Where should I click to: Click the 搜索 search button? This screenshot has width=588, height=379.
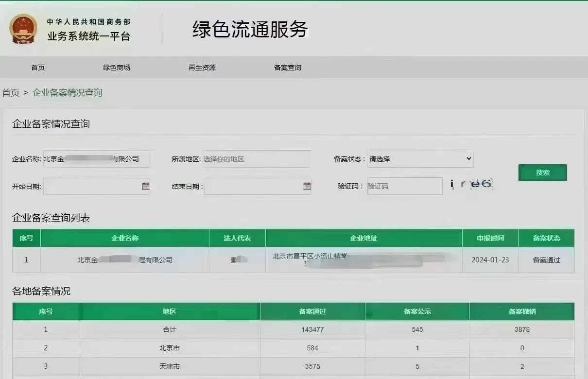click(542, 172)
